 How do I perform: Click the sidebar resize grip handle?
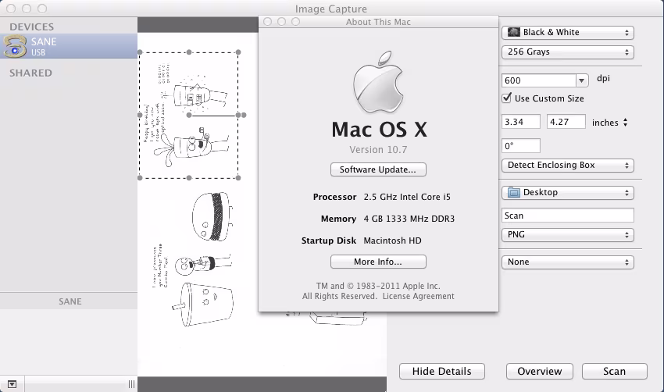point(132,384)
